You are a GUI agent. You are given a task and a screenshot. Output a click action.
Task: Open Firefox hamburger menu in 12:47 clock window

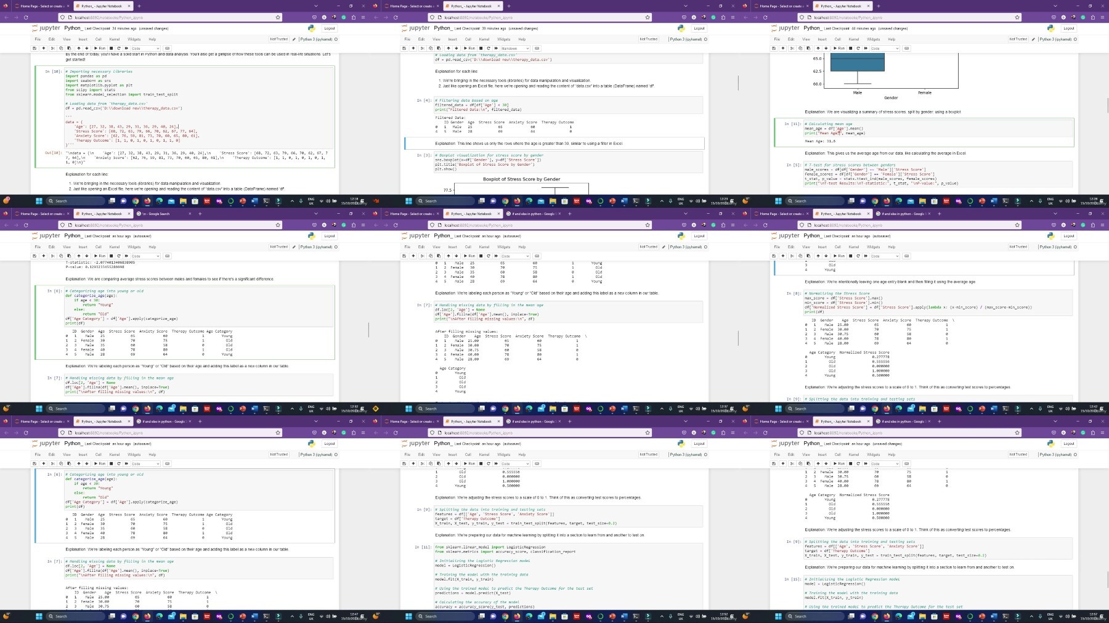tap(363, 433)
